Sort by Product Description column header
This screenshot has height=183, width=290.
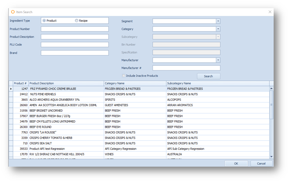[x=65, y=83]
